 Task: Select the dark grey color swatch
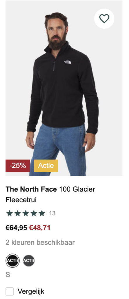click(29, 260)
